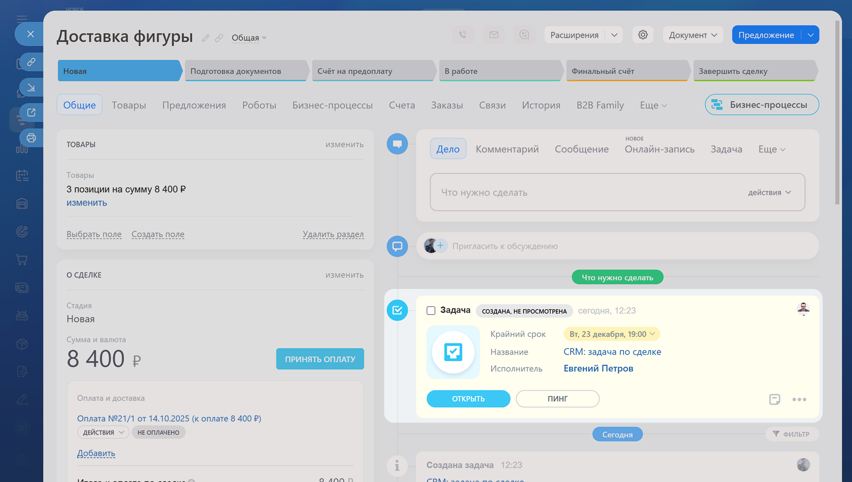Viewport: 852px width, 482px height.
Task: Select the Комментарий tab in timeline
Action: coord(507,149)
